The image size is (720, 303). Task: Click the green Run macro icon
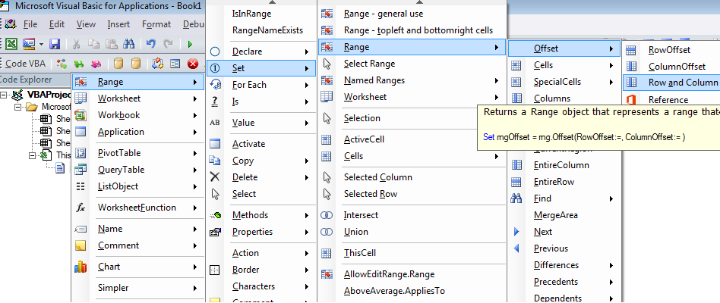point(189,44)
